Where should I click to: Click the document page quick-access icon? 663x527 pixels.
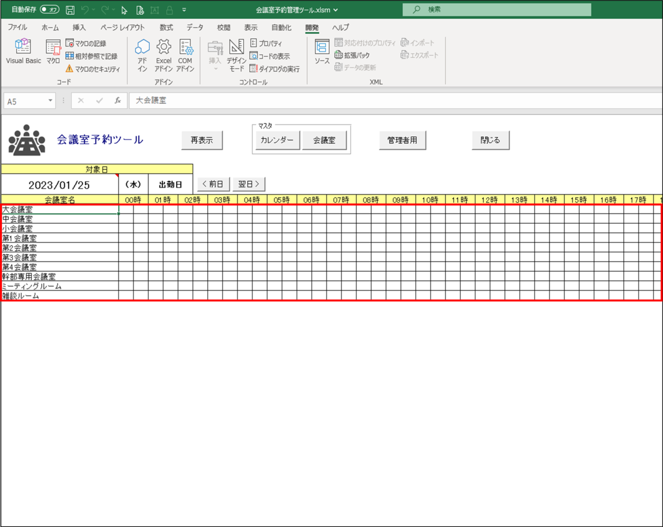(140, 10)
